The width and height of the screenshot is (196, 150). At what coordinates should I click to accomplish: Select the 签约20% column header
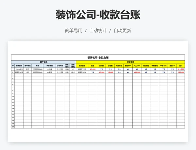pyautogui.click(x=128, y=66)
